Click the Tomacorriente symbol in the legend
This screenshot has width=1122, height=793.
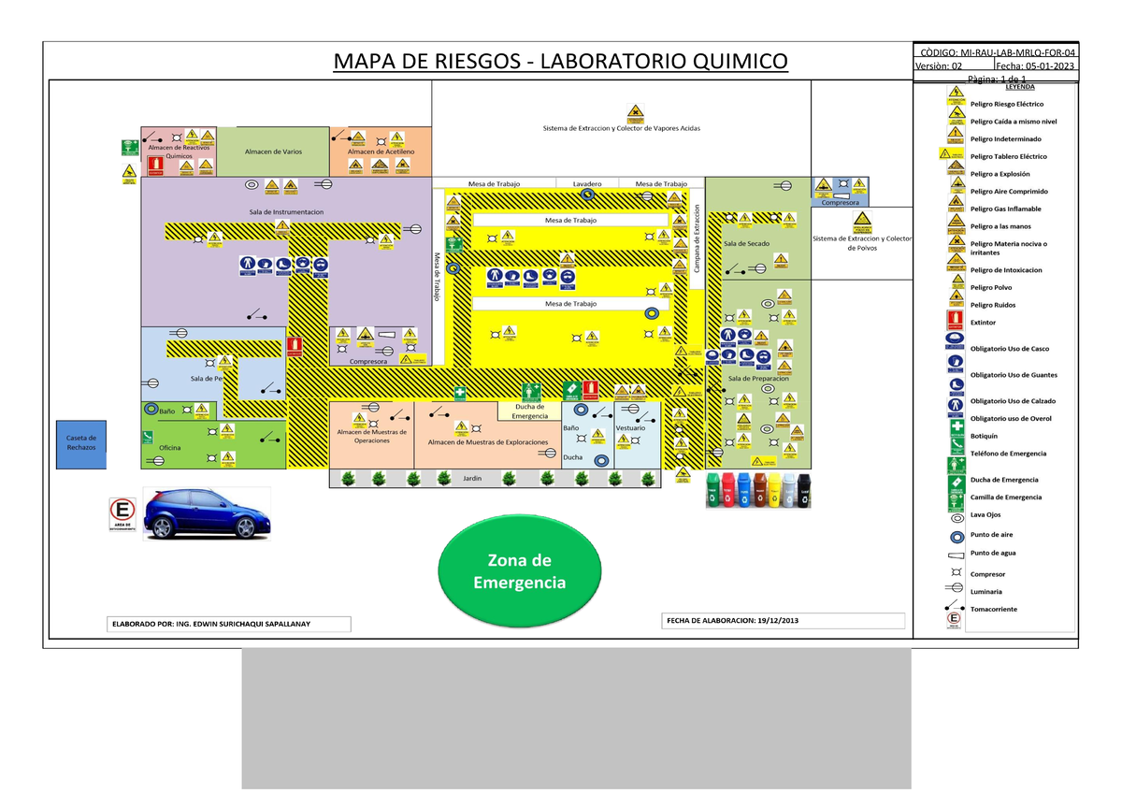[956, 607]
